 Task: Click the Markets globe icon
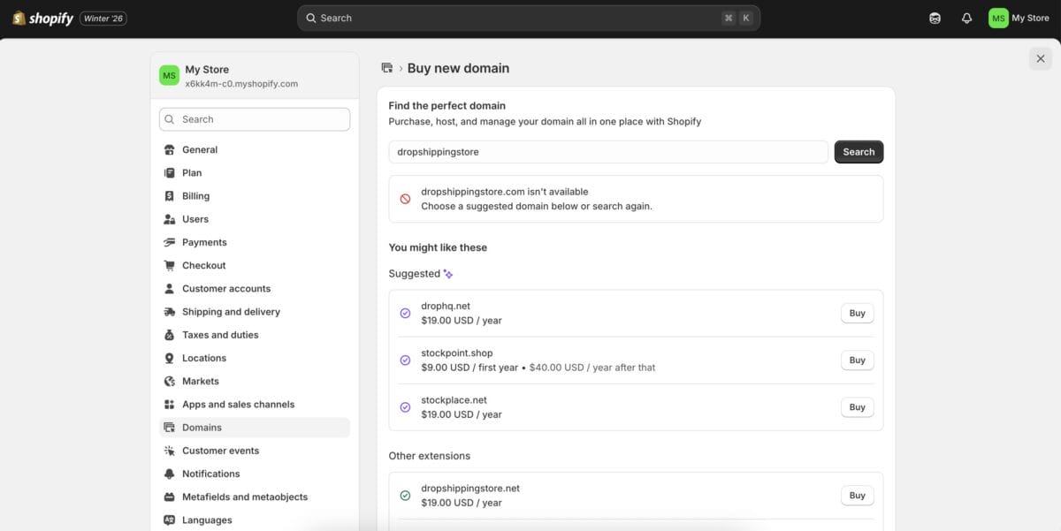pos(169,381)
